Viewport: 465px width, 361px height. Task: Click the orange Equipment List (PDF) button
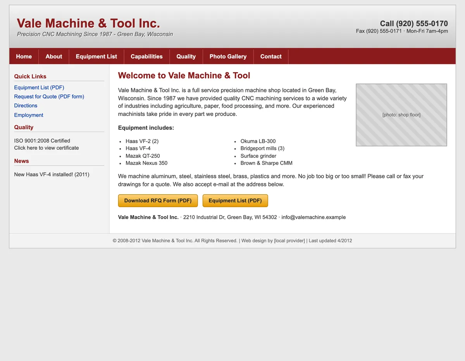coord(235,201)
